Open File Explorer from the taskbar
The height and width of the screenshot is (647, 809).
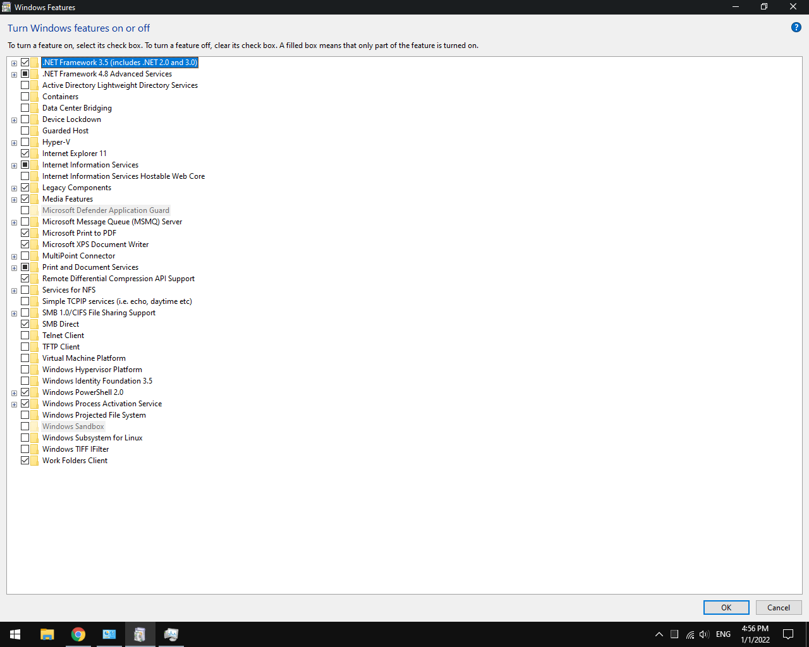tap(47, 634)
